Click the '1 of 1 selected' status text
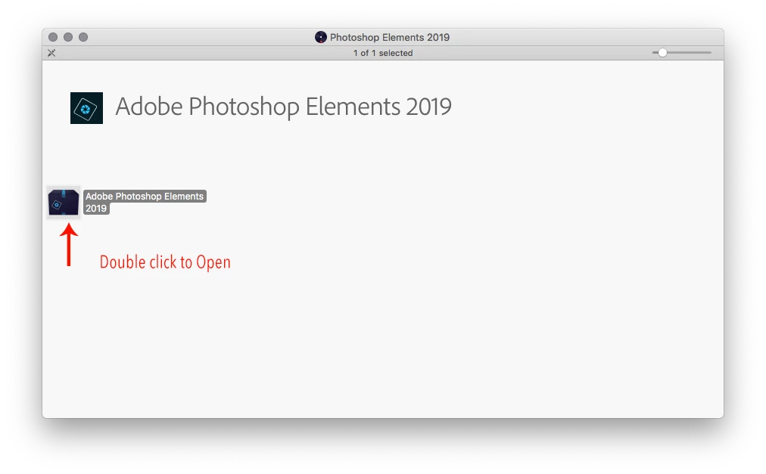 [x=383, y=53]
